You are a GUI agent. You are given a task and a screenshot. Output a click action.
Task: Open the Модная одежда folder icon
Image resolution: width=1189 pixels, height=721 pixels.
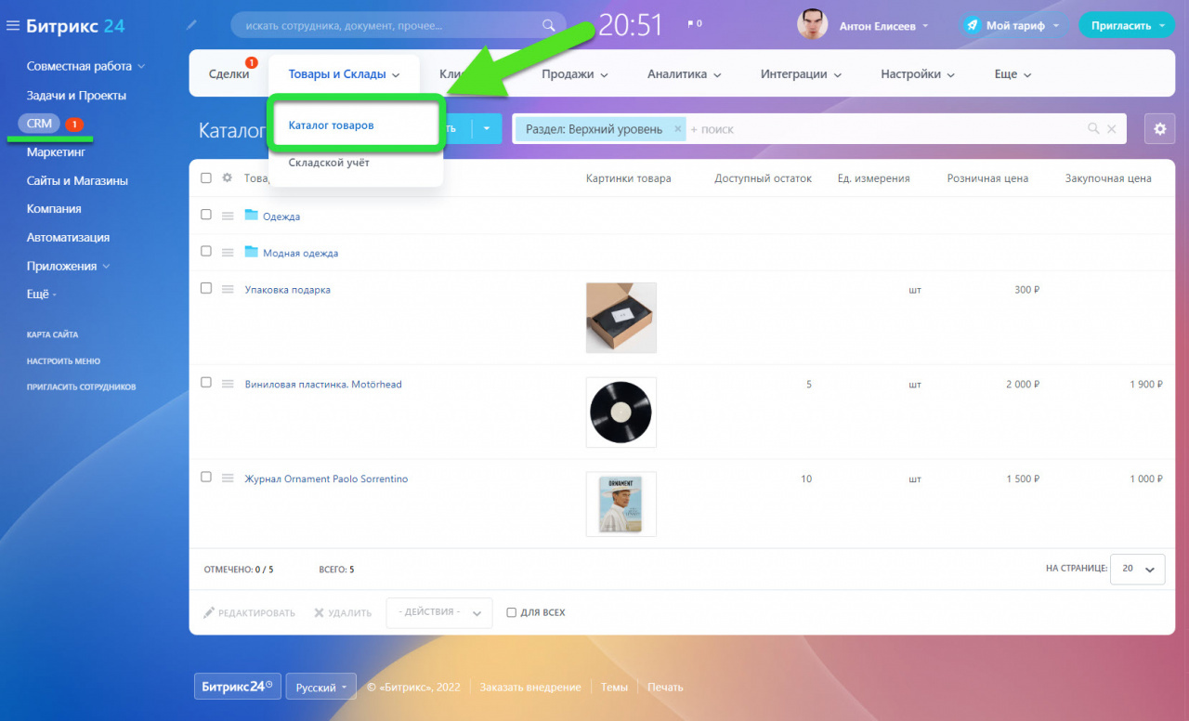(x=251, y=252)
